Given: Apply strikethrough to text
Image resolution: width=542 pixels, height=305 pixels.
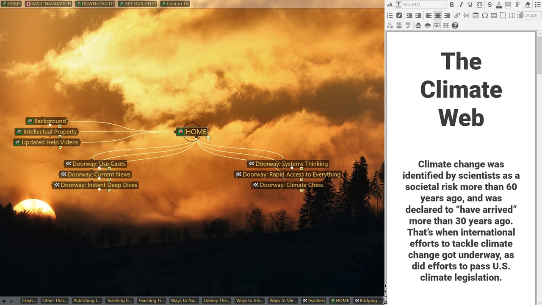Looking at the screenshot, I should tap(489, 5).
